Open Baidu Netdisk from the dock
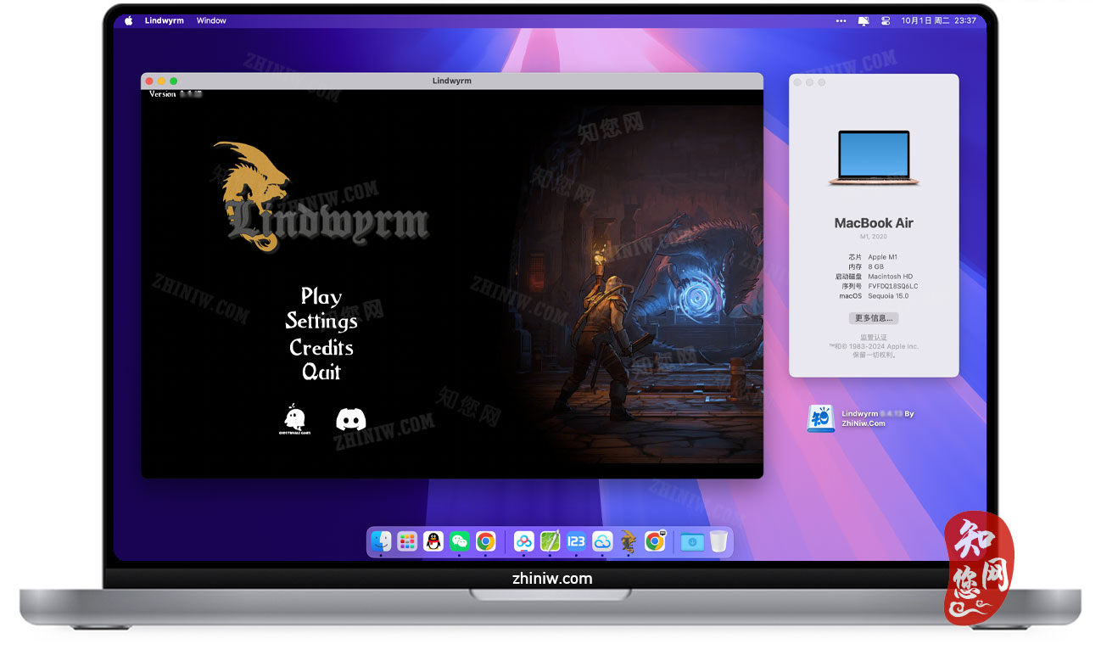The image size is (1101, 661). 524,541
